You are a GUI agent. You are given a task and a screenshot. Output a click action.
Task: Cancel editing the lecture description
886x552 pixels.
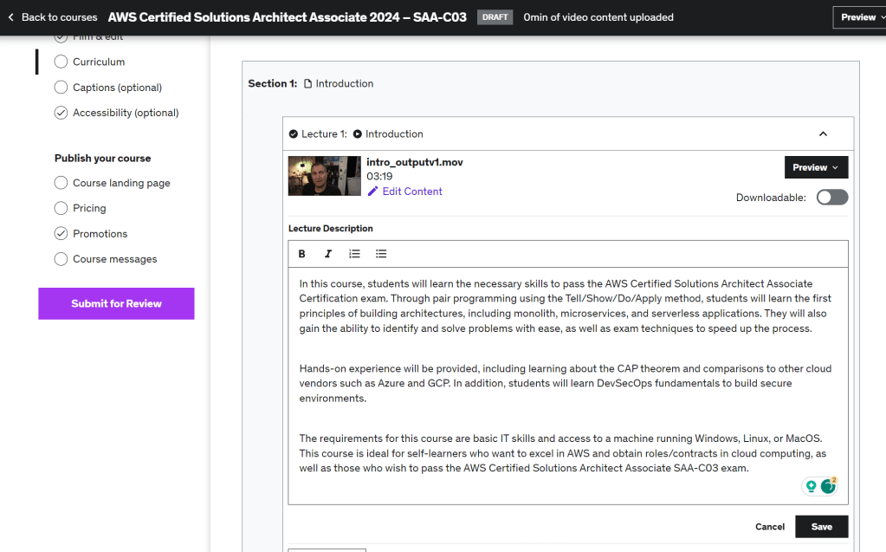coord(770,527)
